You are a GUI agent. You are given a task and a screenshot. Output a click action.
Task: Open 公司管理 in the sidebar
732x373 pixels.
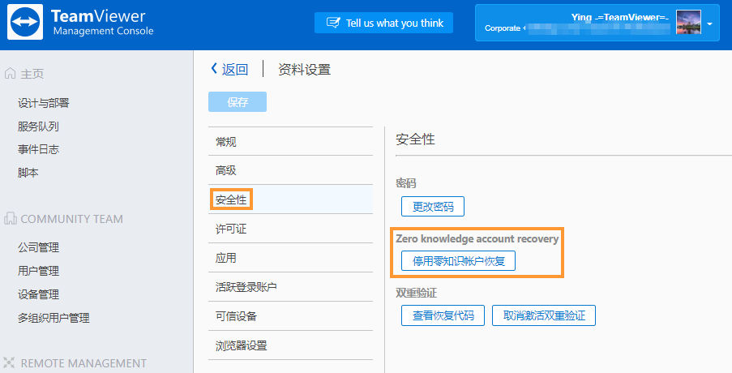[x=38, y=248]
